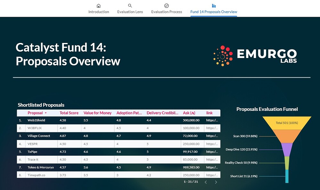Click the Scan 300 (59.88%) label

[x=245, y=136]
